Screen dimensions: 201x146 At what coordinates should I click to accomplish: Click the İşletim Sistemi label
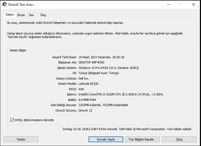coord(67,68)
